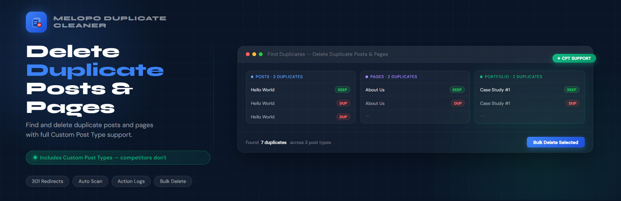Select the Bulk Delete feature pill
This screenshot has height=201, width=621.
173,181
